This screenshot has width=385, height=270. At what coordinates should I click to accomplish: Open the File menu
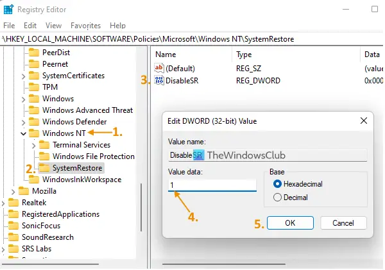click(x=9, y=26)
